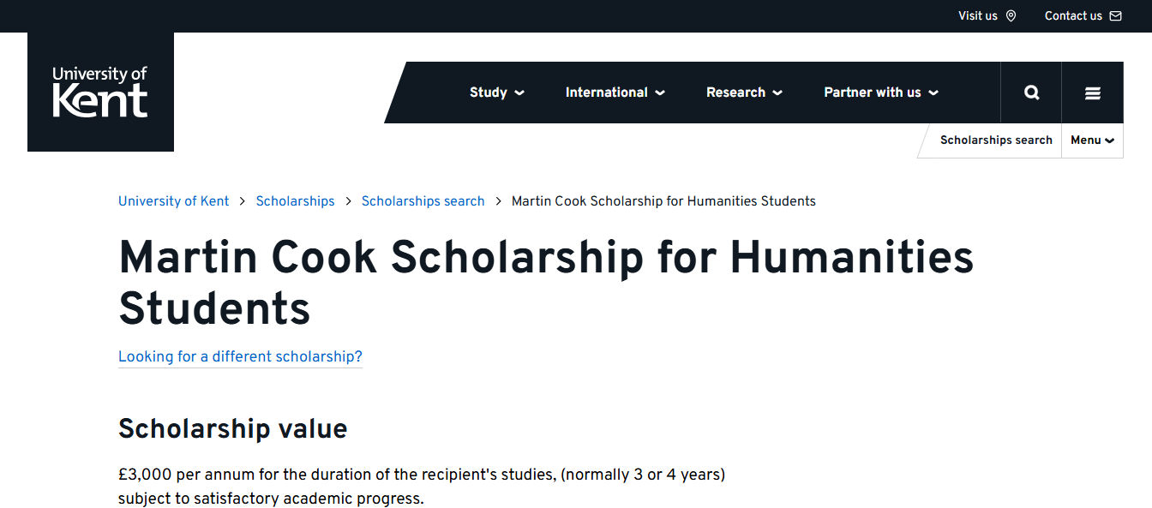Expand the Menu chevron dropdown
1152x508 pixels.
[1091, 140]
